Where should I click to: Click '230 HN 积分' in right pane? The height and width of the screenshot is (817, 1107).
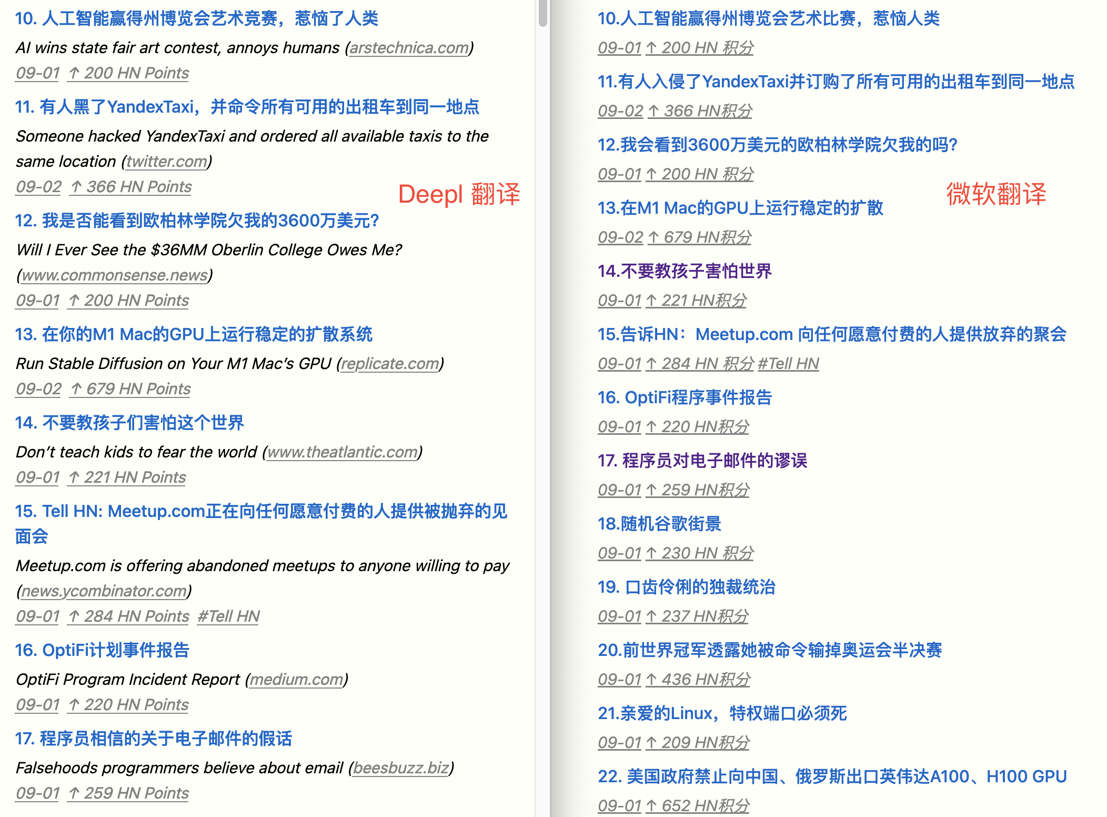(699, 553)
